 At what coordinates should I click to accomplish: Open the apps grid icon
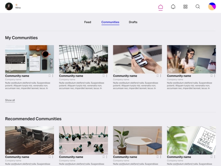tap(185, 7)
